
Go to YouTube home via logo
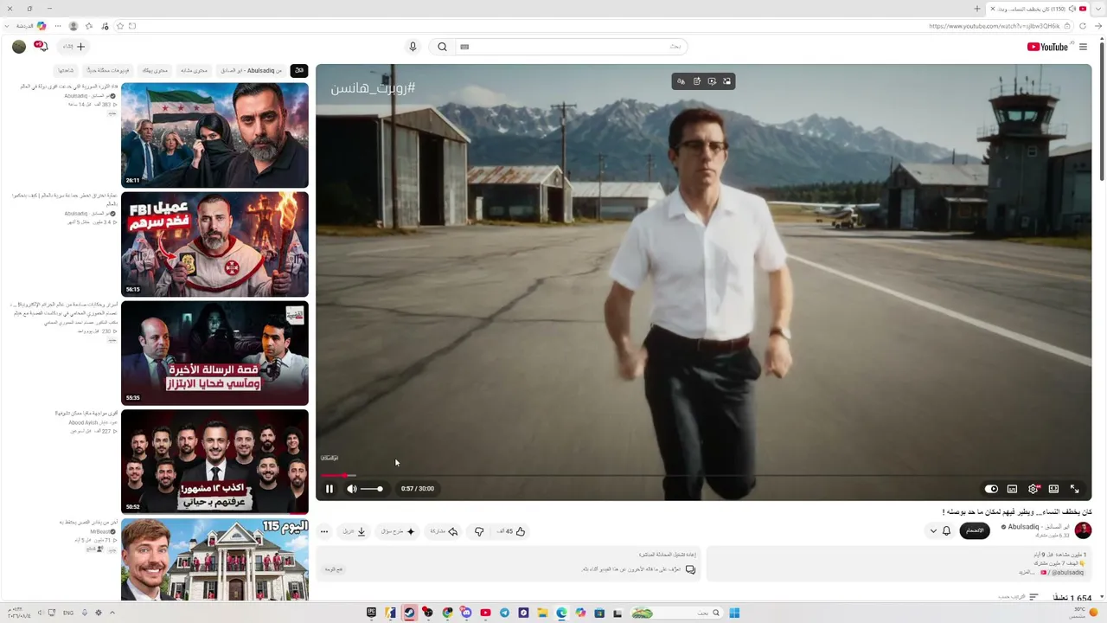coord(1047,47)
